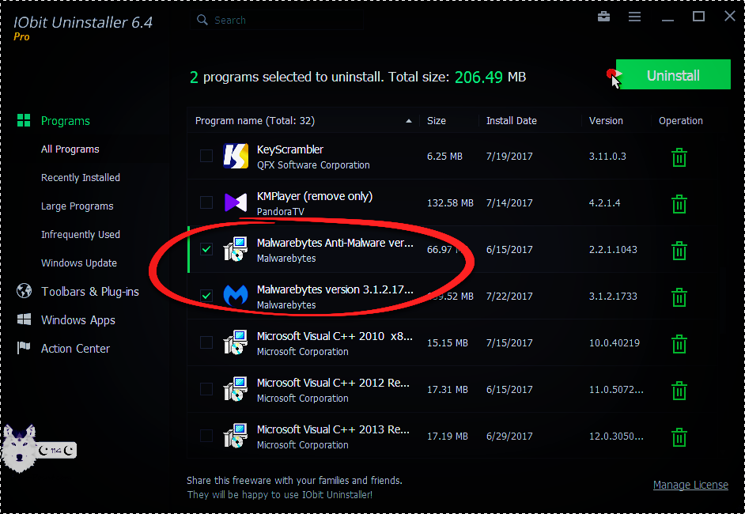This screenshot has width=745, height=514.
Task: Sort list by Program name column arrow
Action: 409,121
